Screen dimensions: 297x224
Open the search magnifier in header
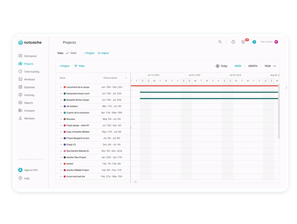(220, 42)
